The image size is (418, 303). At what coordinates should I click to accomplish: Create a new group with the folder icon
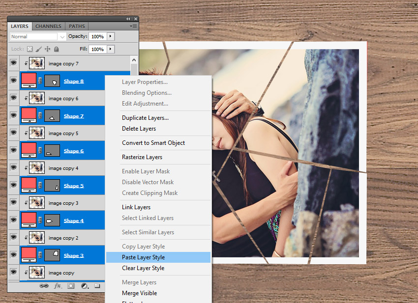(97, 286)
